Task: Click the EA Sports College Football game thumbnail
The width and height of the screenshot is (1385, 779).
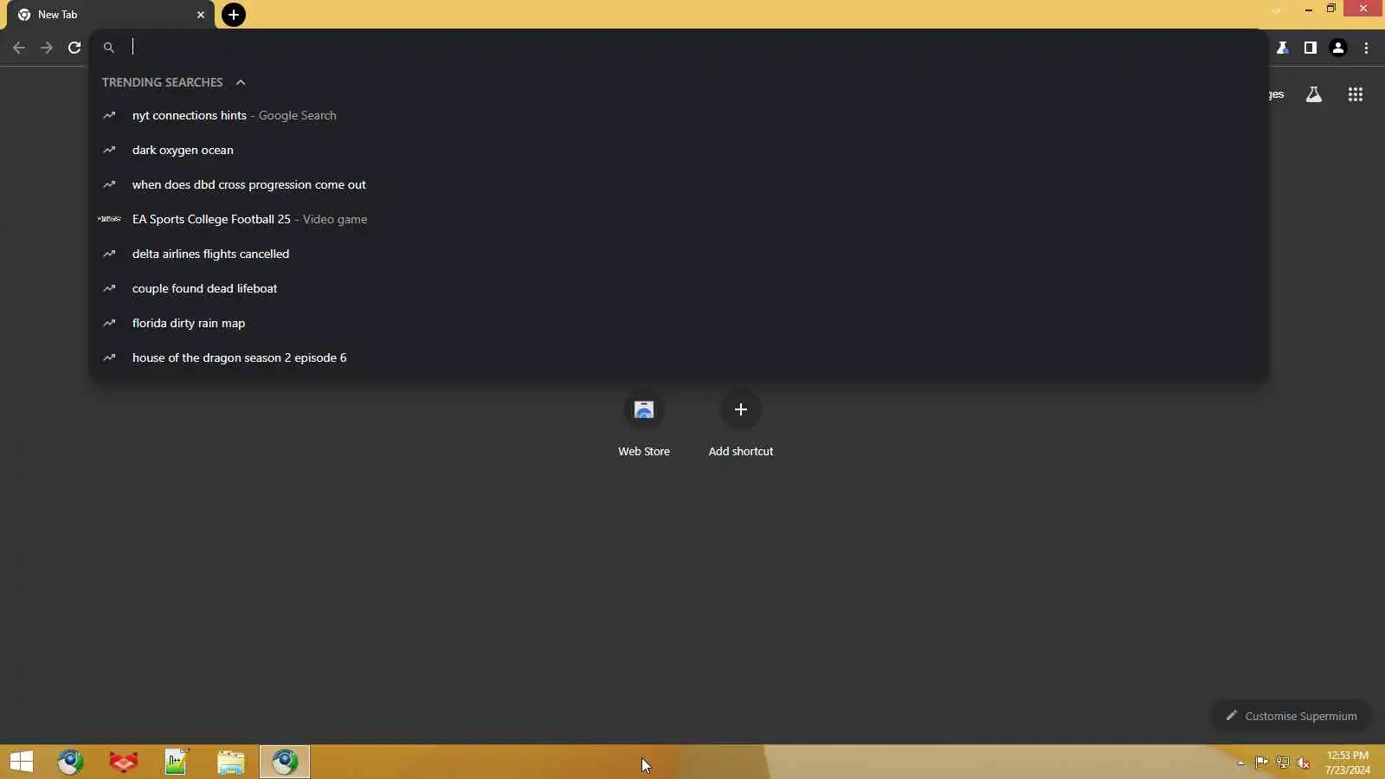Action: point(109,219)
